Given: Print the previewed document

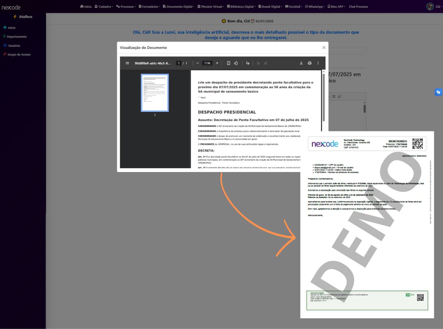Looking at the screenshot, I should 309,63.
